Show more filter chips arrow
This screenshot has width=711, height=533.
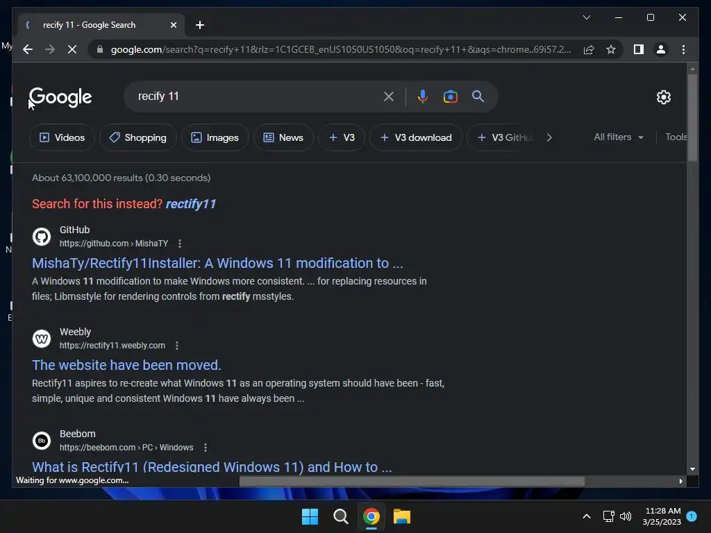coord(549,137)
